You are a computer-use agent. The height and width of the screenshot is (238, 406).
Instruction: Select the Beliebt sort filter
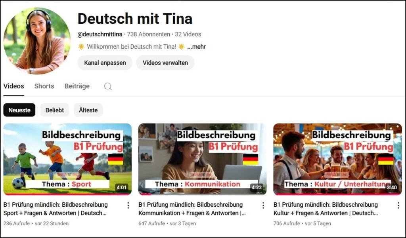[55, 110]
